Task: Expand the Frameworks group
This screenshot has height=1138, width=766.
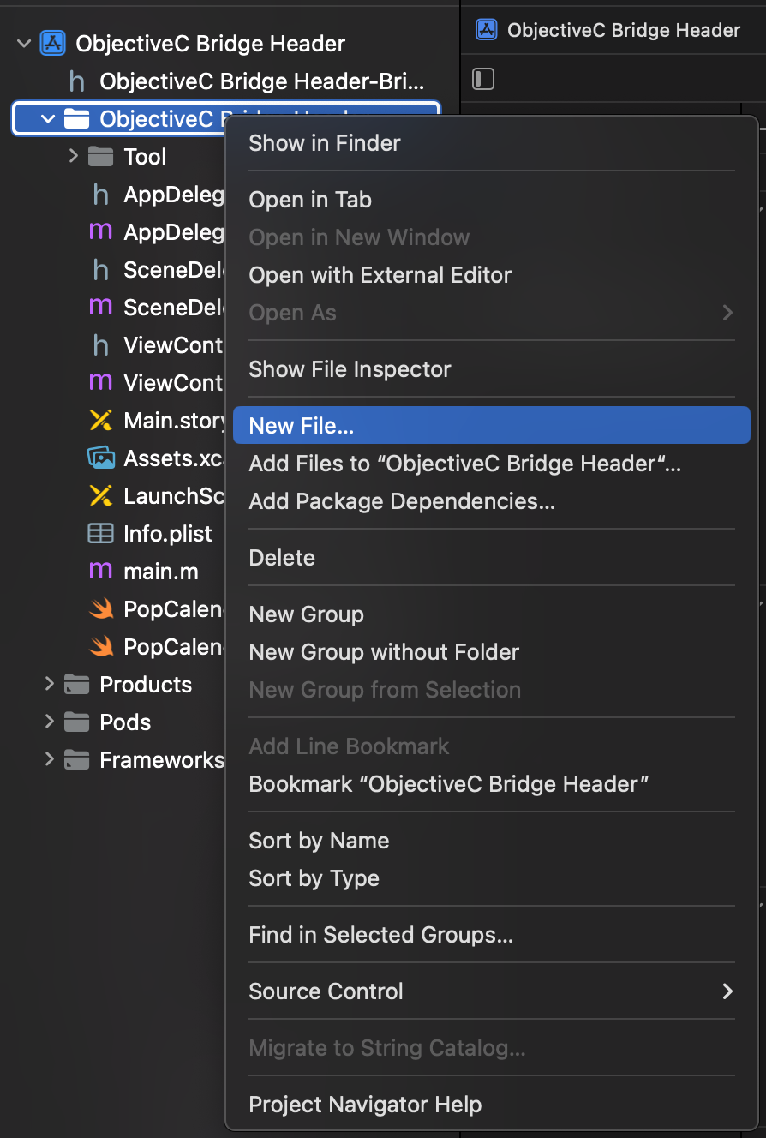Action: click(x=49, y=759)
